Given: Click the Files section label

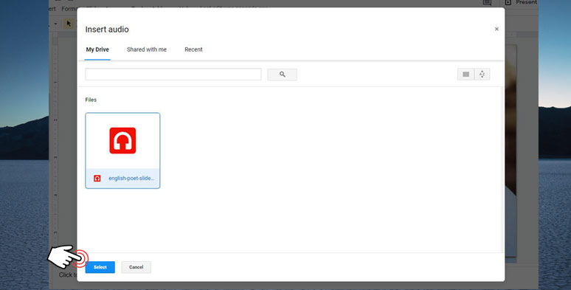Looking at the screenshot, I should point(91,100).
